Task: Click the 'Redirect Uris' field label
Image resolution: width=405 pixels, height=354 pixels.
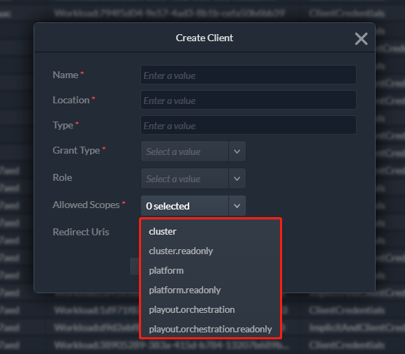Action: 81,232
